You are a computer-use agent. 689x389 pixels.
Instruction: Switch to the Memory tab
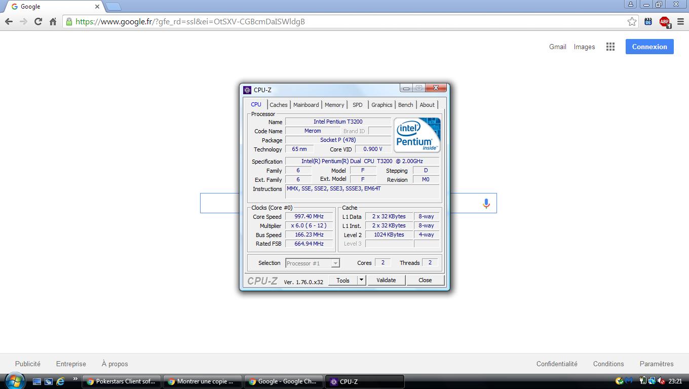click(x=334, y=105)
